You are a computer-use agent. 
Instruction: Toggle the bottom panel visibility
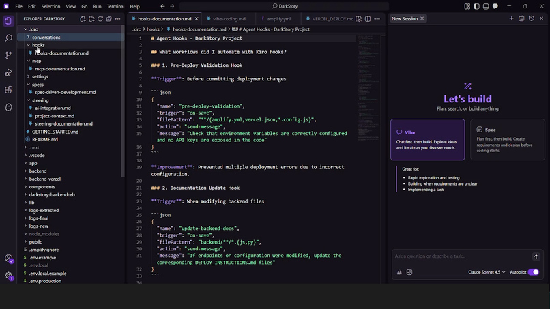[x=486, y=6]
